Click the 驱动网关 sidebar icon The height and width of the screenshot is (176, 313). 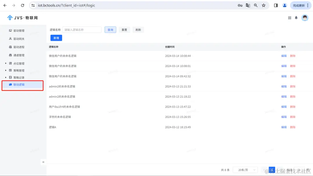coord(10,39)
